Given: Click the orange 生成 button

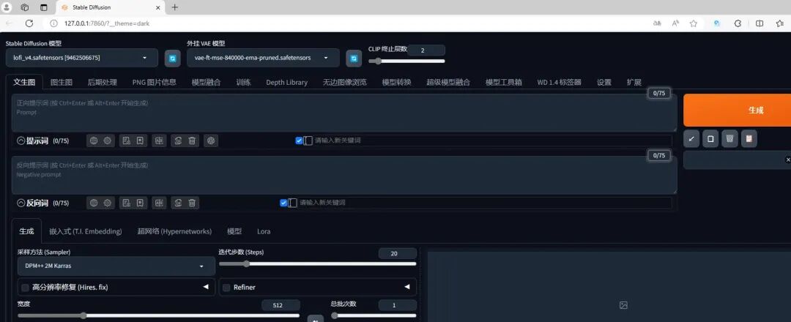Looking at the screenshot, I should coord(737,111).
